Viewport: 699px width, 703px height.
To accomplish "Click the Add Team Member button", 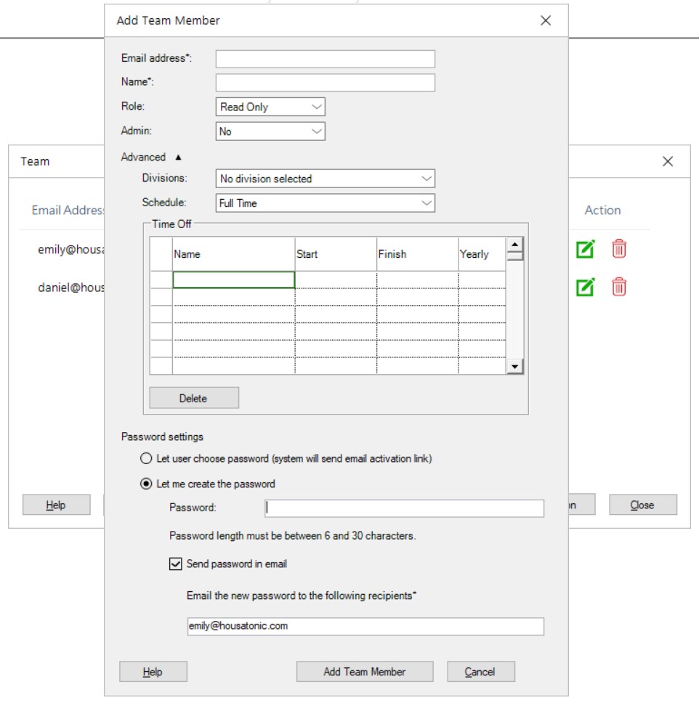I will (364, 672).
